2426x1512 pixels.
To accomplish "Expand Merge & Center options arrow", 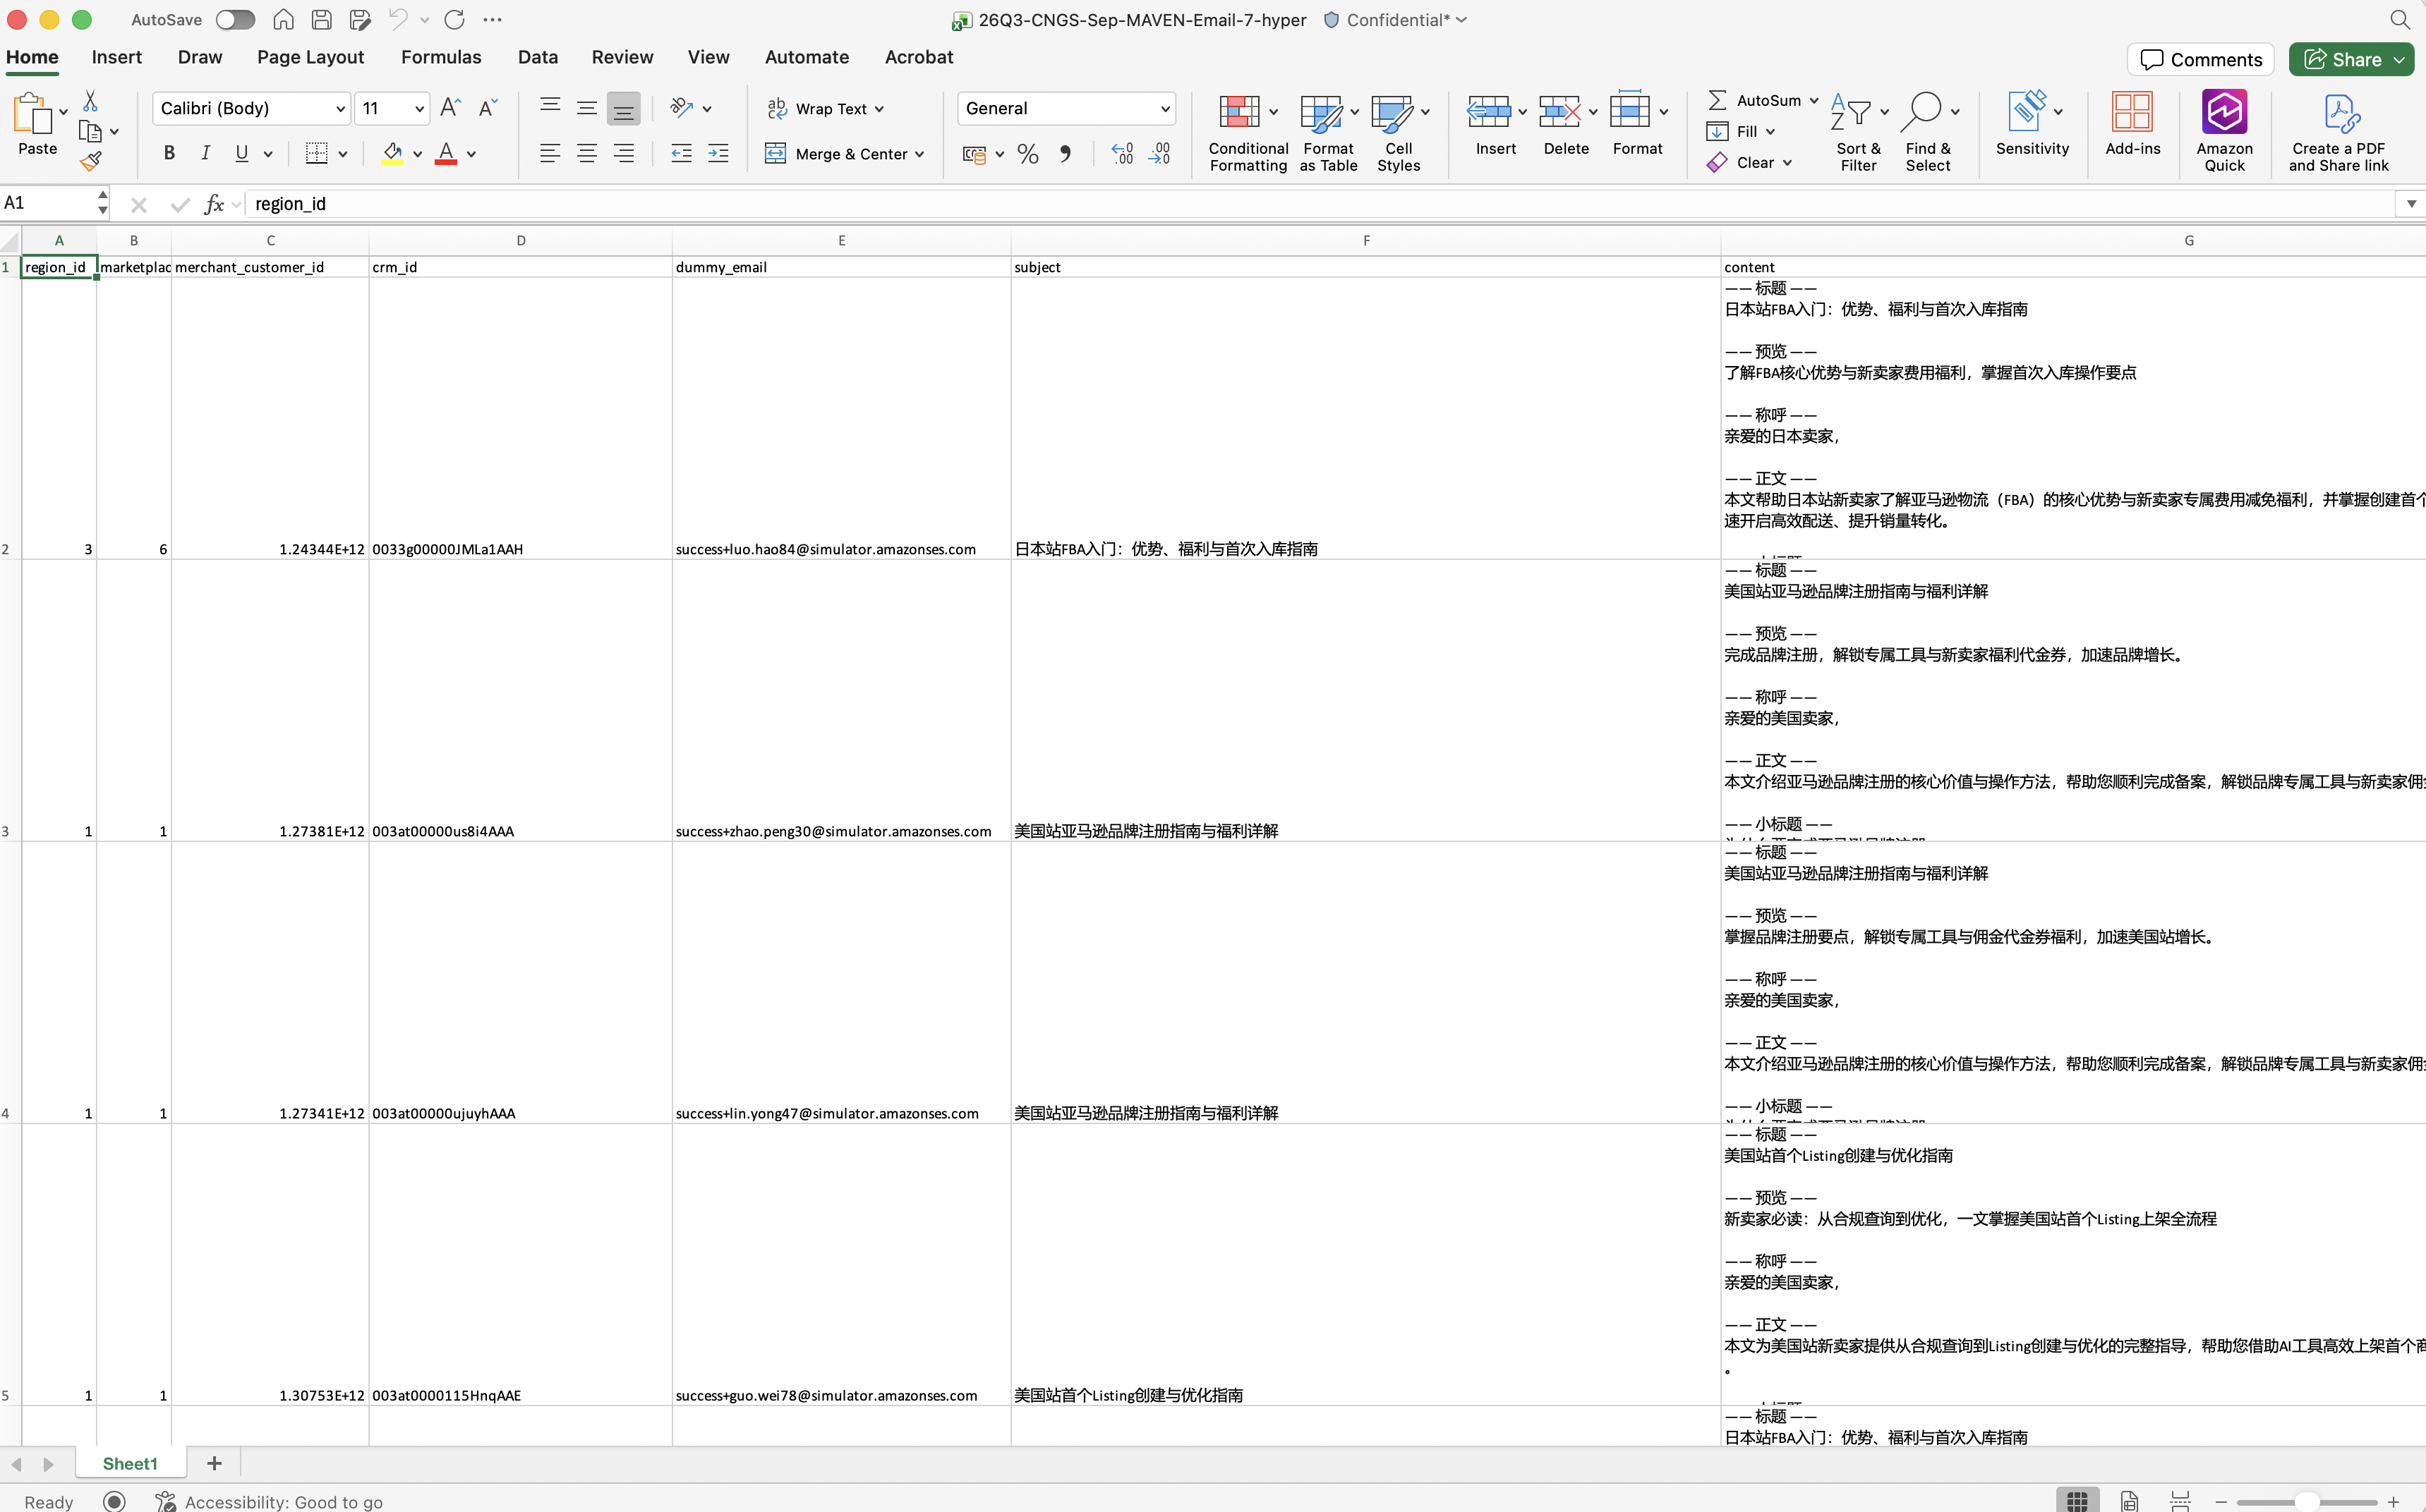I will click(919, 154).
